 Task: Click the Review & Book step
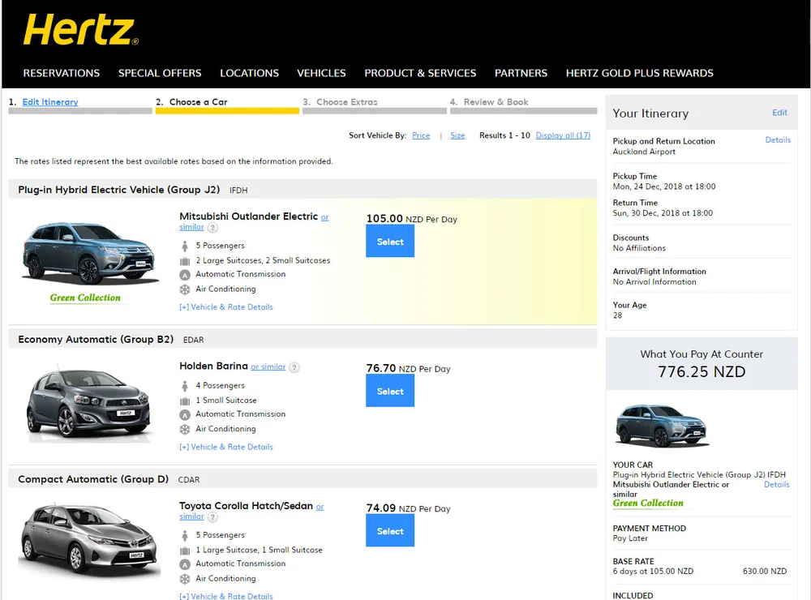[496, 102]
